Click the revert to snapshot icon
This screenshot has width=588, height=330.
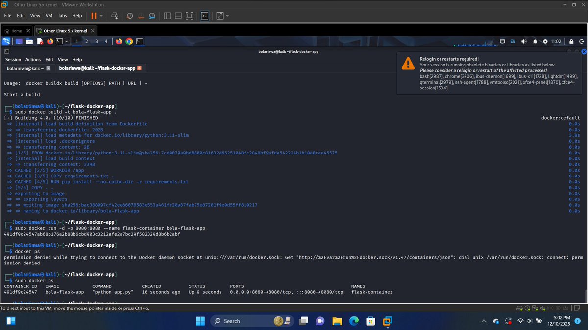(141, 16)
